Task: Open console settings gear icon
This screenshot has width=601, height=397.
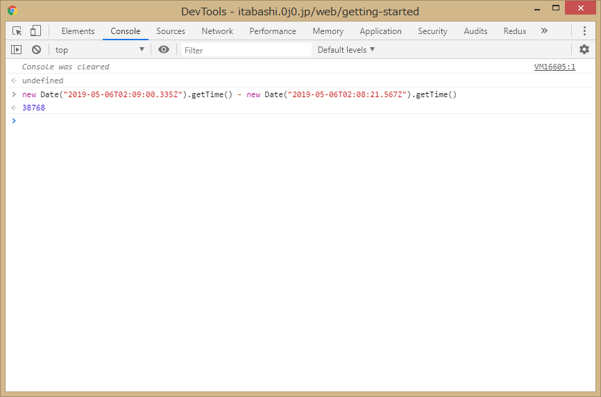Action: [x=584, y=49]
